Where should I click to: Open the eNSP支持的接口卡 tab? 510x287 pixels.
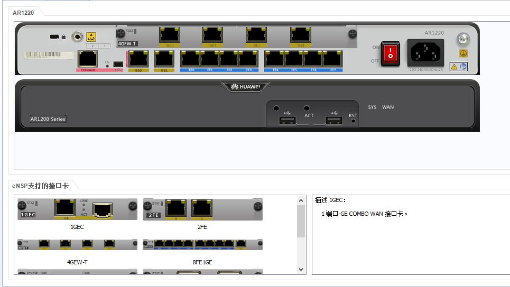tap(40, 186)
